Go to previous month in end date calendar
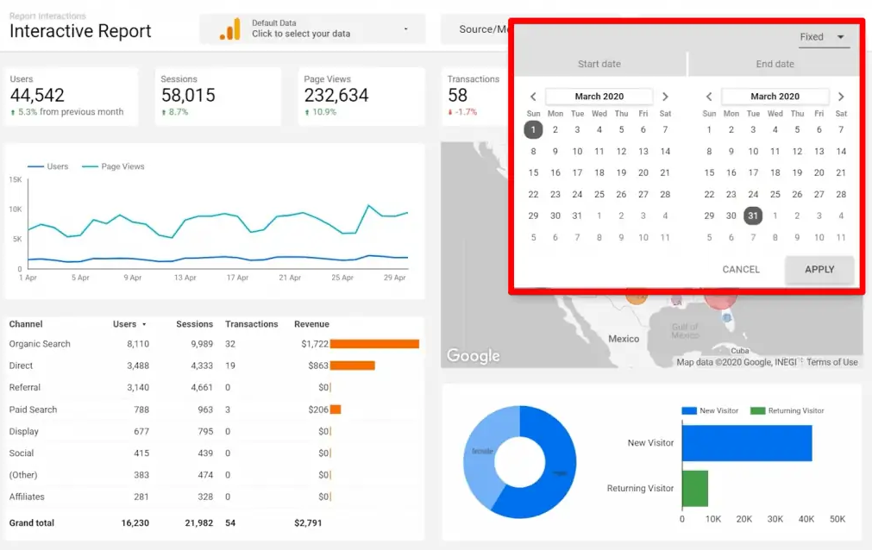The height and width of the screenshot is (550, 872). (x=709, y=97)
